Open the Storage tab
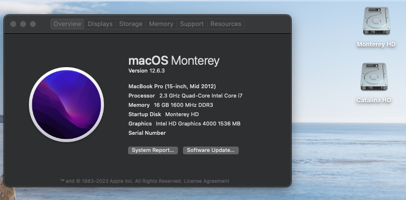406x200 pixels. [131, 24]
